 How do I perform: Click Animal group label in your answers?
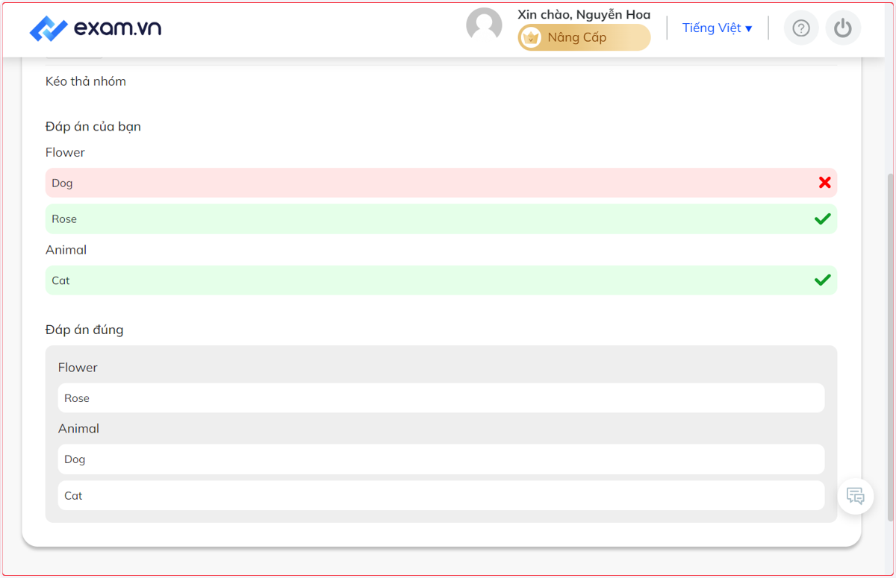pos(66,250)
